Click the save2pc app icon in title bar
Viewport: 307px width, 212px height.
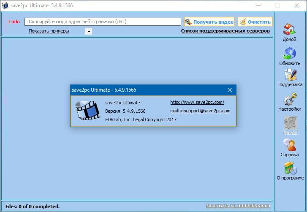pos(5,5)
